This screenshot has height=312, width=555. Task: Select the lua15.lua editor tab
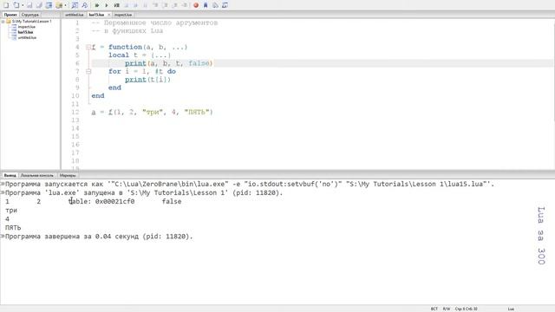96,15
